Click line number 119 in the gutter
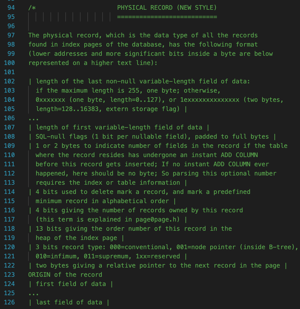 coord(9,238)
